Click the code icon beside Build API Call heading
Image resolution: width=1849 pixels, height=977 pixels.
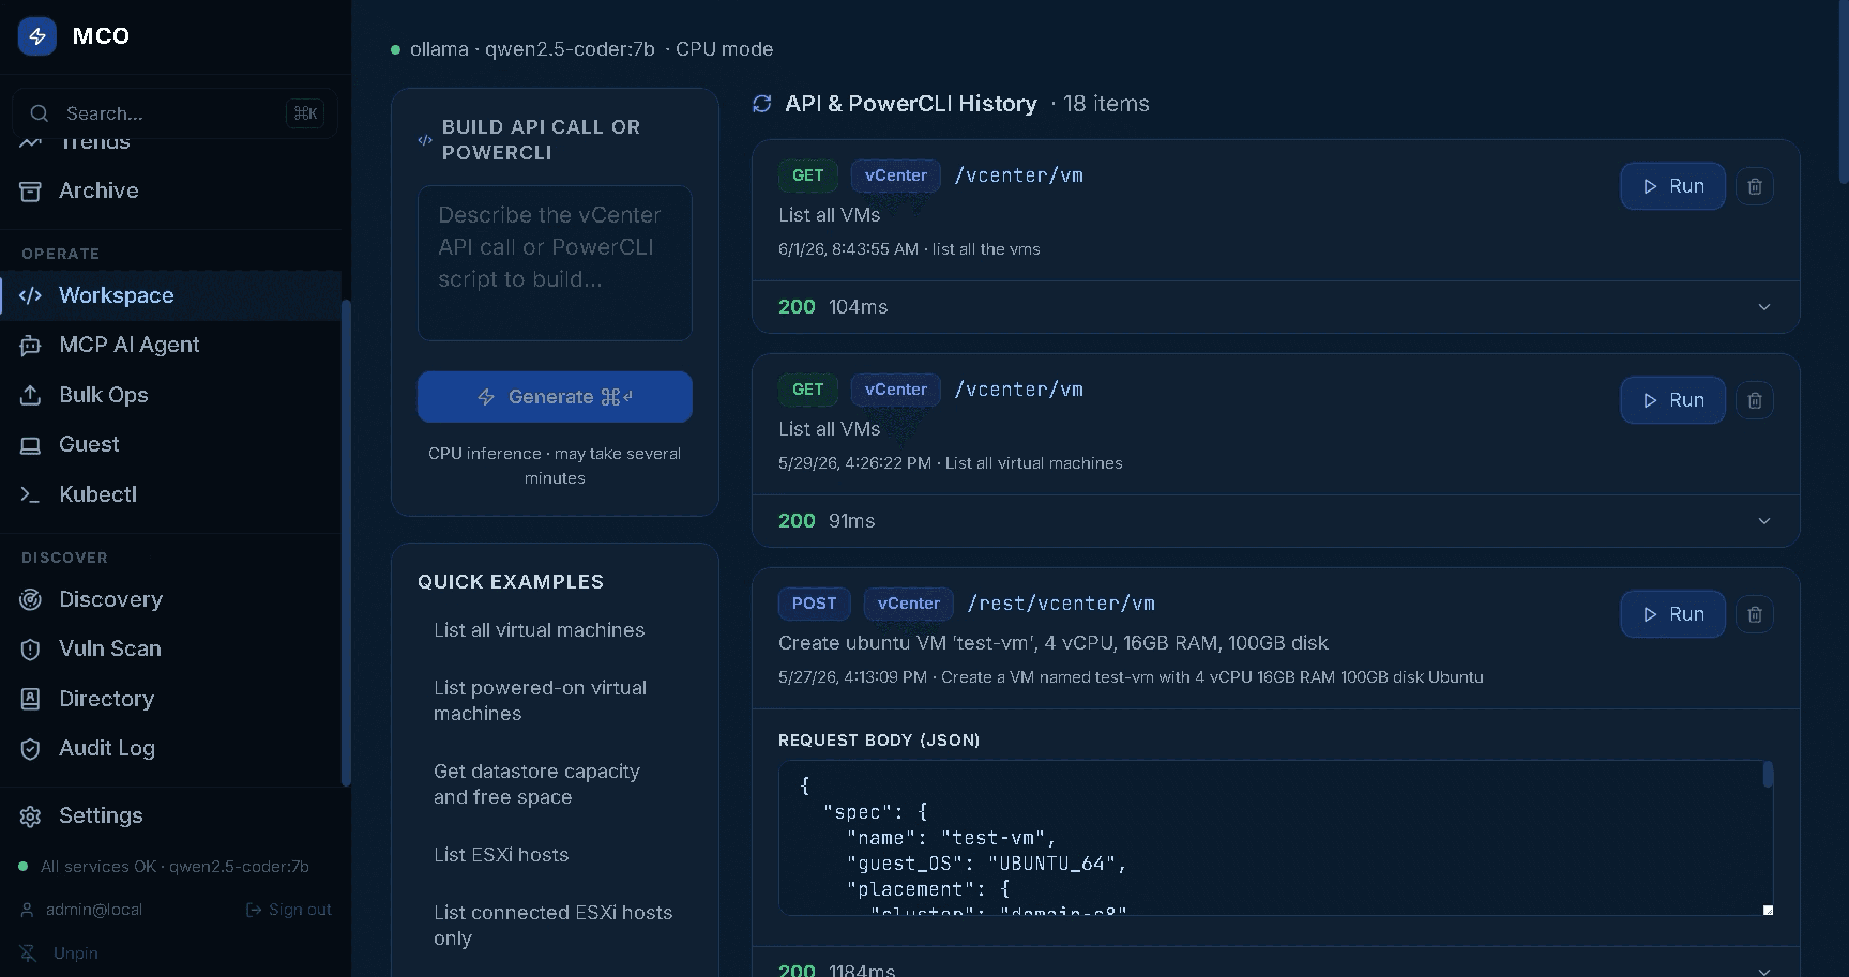tap(425, 140)
